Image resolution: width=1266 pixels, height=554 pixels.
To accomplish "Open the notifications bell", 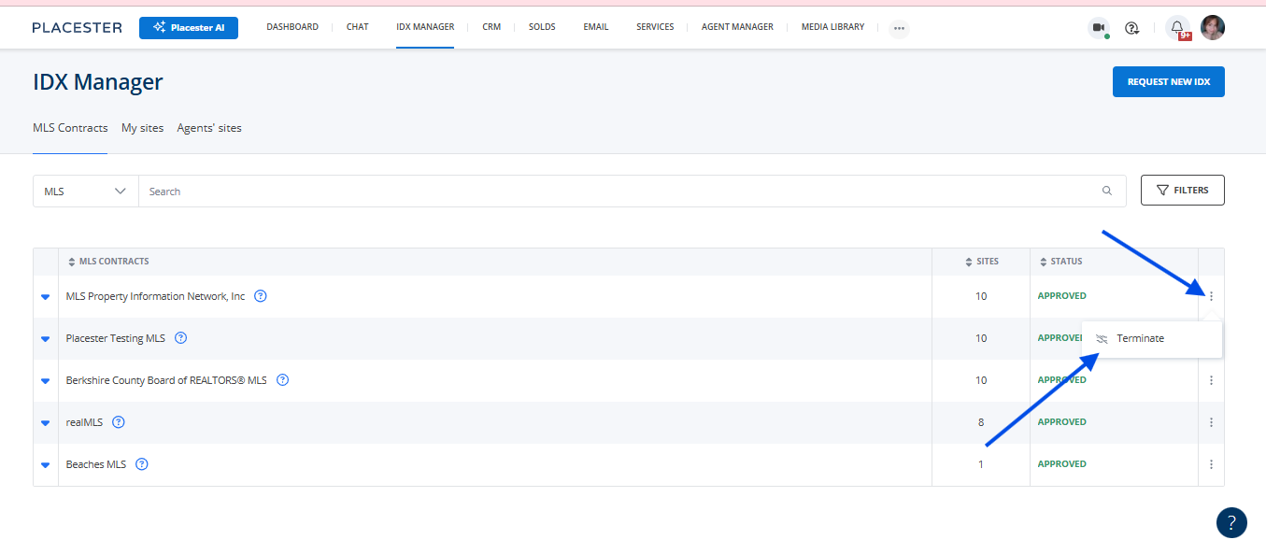I will (x=1177, y=28).
